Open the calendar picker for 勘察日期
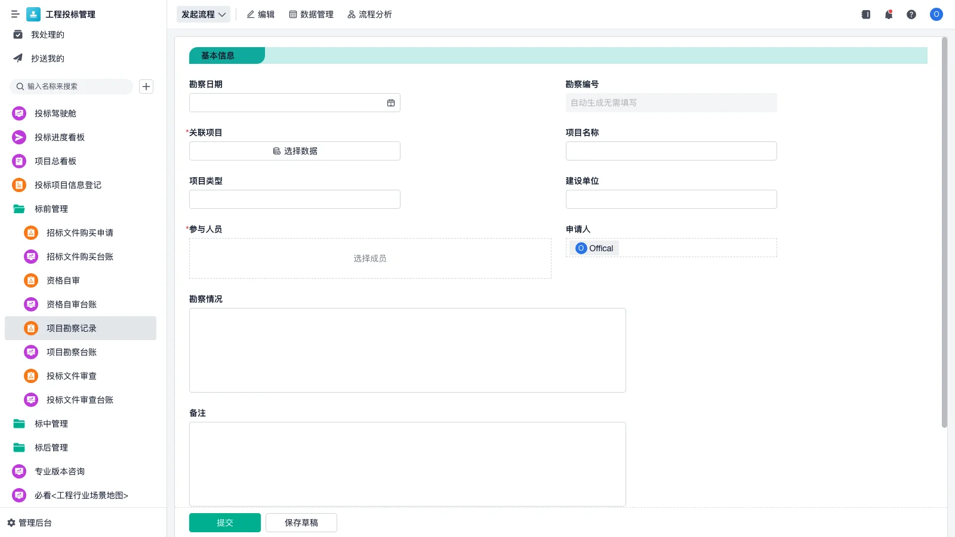Screen dimensions: 955x537 [x=391, y=102]
